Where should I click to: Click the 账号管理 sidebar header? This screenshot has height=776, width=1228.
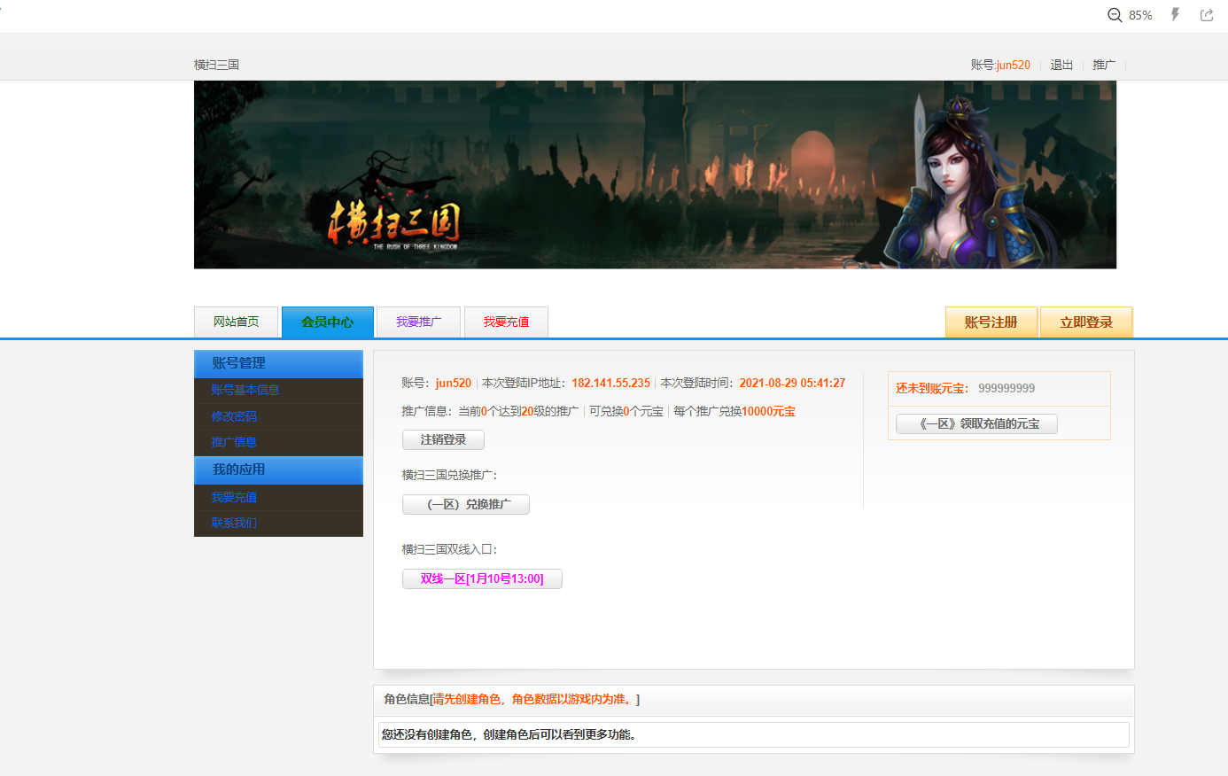click(x=278, y=364)
